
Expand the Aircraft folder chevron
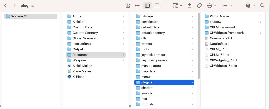(x=123, y=16)
